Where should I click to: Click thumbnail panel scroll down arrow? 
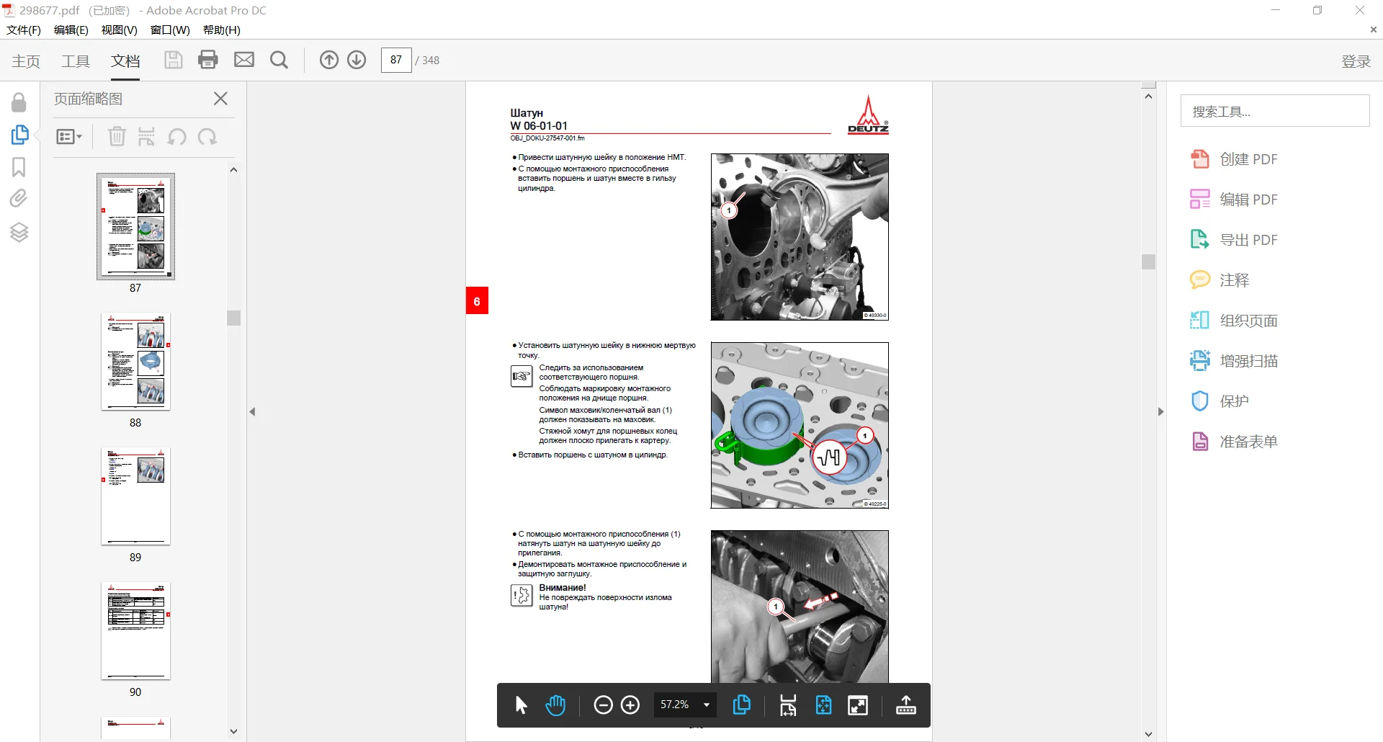pyautogui.click(x=233, y=731)
